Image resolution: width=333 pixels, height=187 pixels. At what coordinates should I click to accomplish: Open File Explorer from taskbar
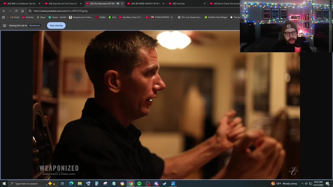pyautogui.click(x=80, y=184)
